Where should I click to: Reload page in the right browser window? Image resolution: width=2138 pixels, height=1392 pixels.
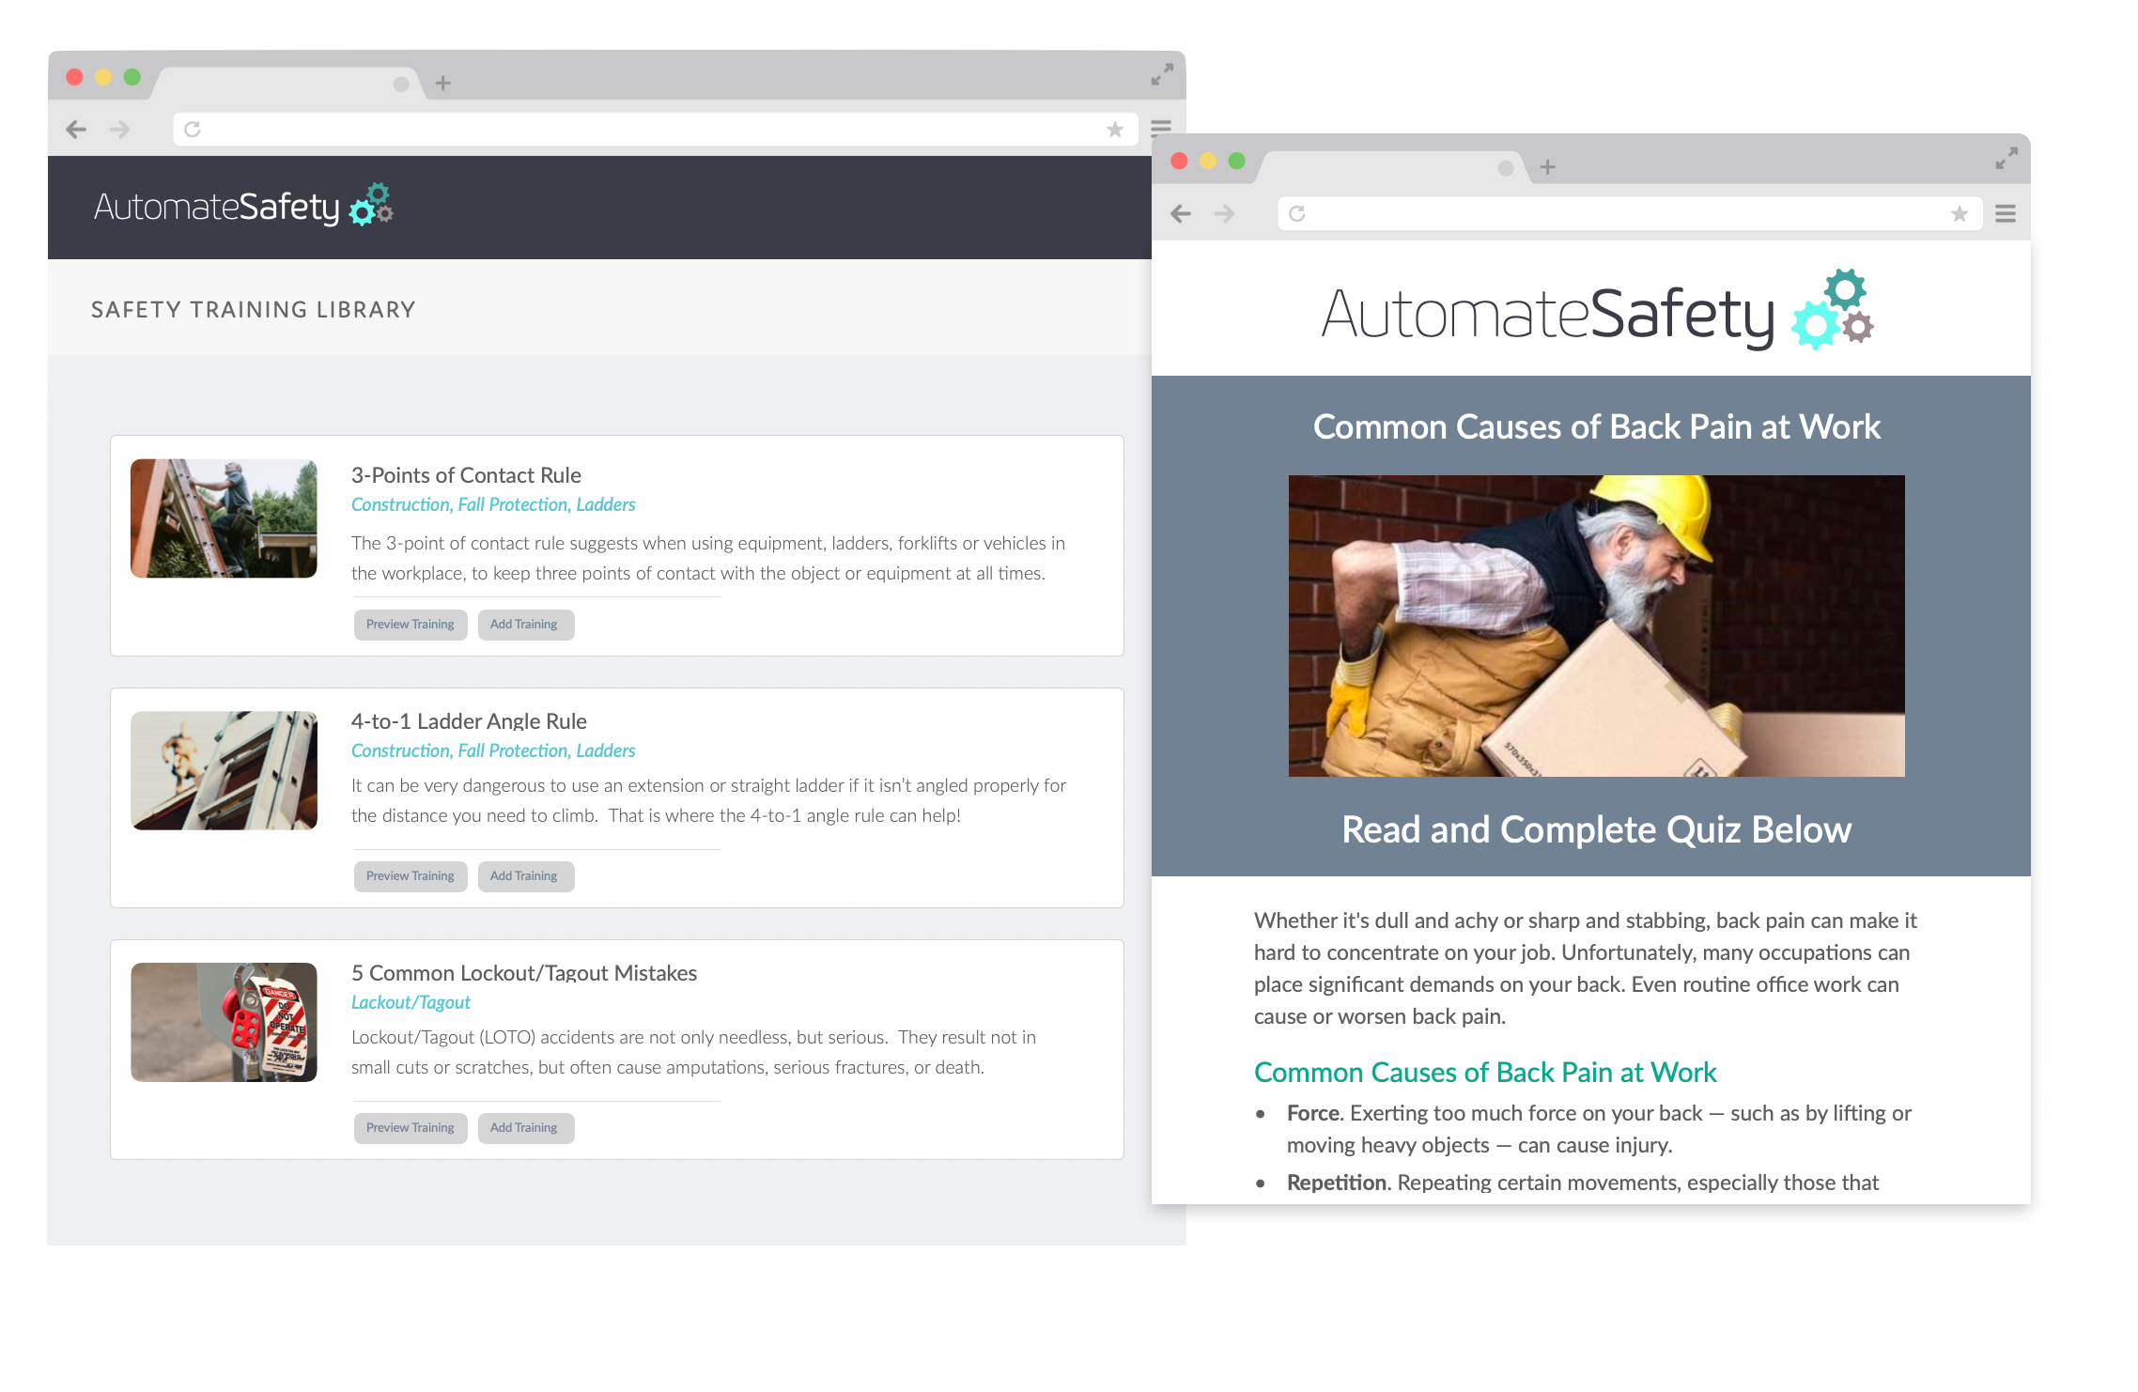[1297, 213]
